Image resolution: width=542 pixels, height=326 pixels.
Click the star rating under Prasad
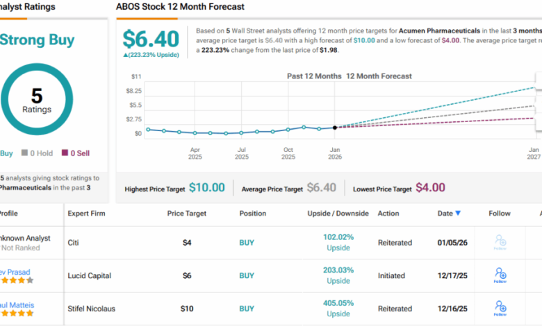[17, 281]
